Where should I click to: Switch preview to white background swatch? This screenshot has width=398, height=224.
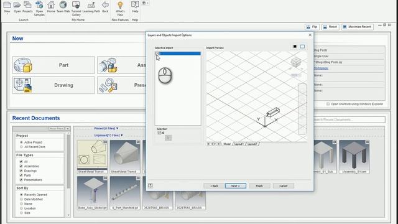tap(302, 47)
